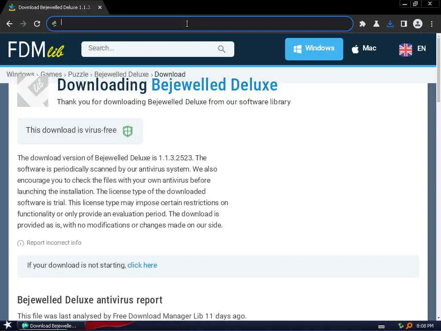
Task: Select the Download Bejewelled Deluxe browser tab
Action: tap(54, 7)
